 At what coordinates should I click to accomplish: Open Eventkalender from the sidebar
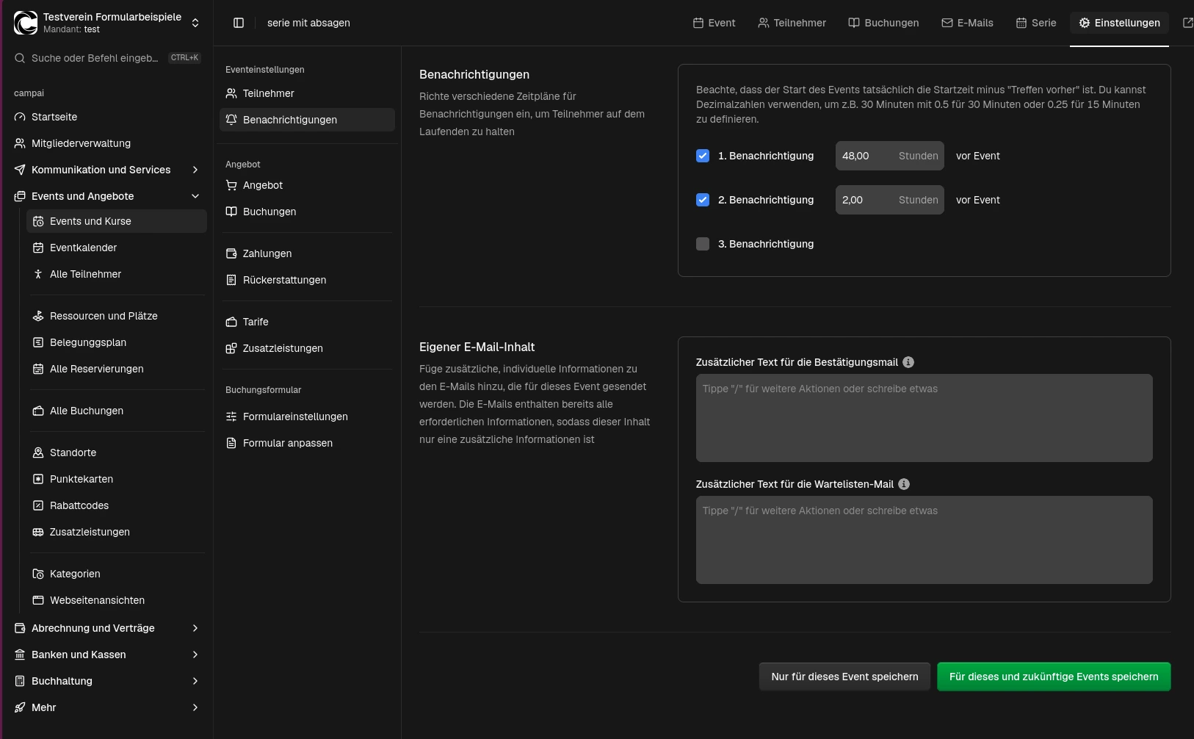click(83, 248)
